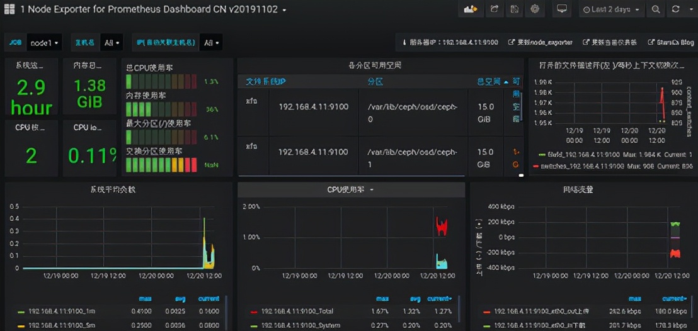Sort table by 总空间 column header

[x=493, y=82]
